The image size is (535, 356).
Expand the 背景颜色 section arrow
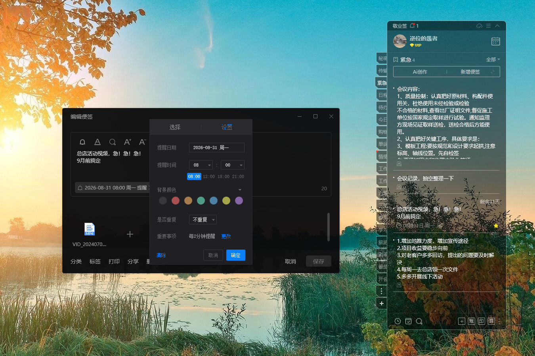[x=240, y=190]
